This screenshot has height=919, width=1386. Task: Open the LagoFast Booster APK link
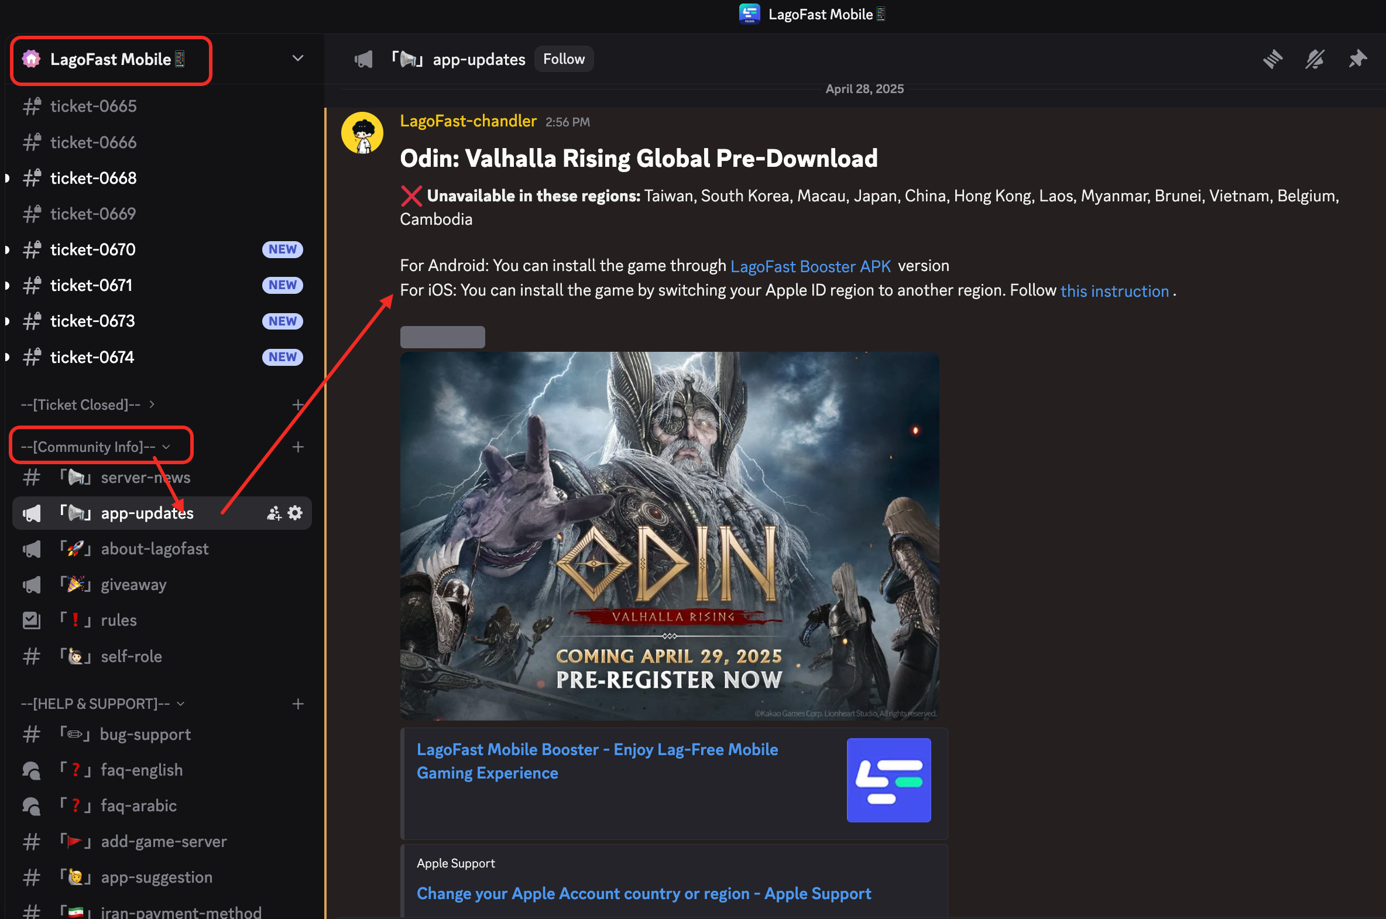[810, 267]
